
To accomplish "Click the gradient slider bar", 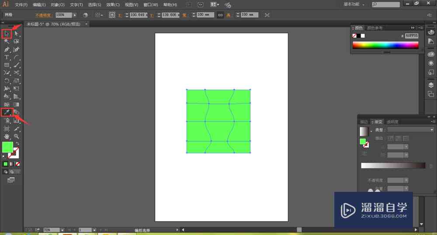I will point(393,166).
